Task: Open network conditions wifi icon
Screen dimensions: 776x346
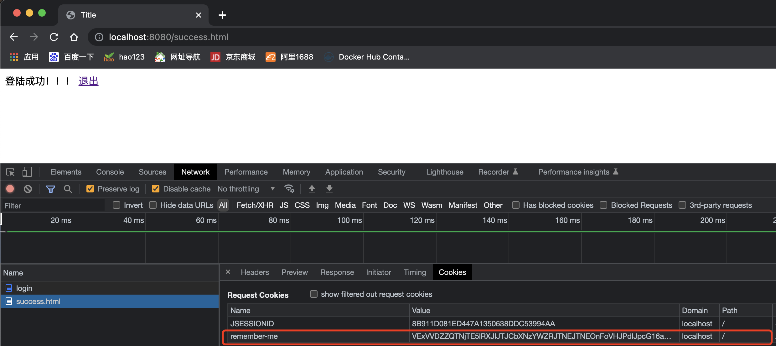Action: pos(289,189)
